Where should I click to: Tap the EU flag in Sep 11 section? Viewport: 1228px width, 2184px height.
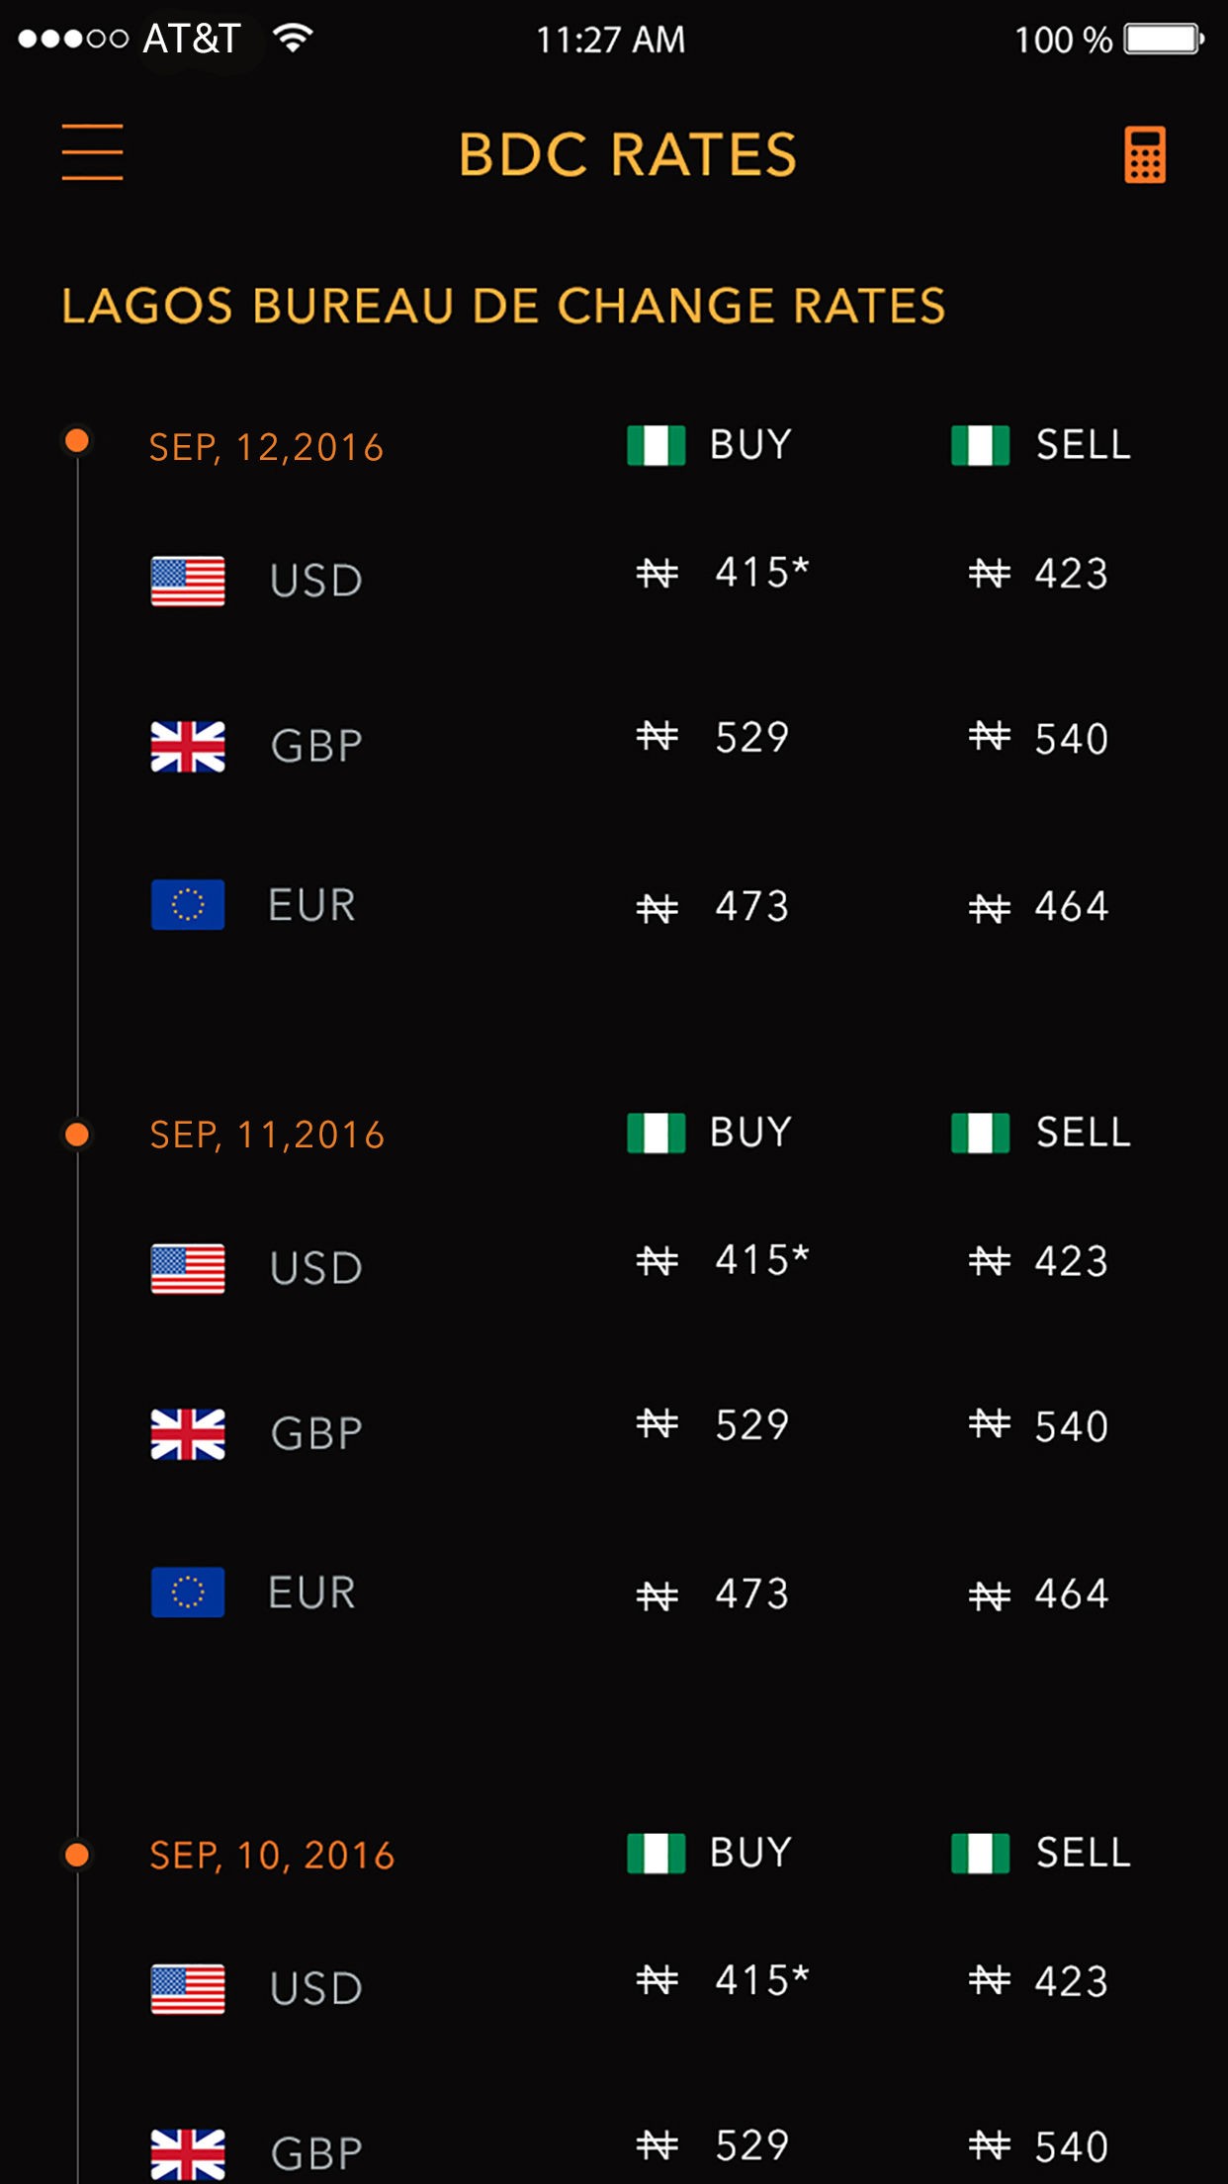point(188,1592)
